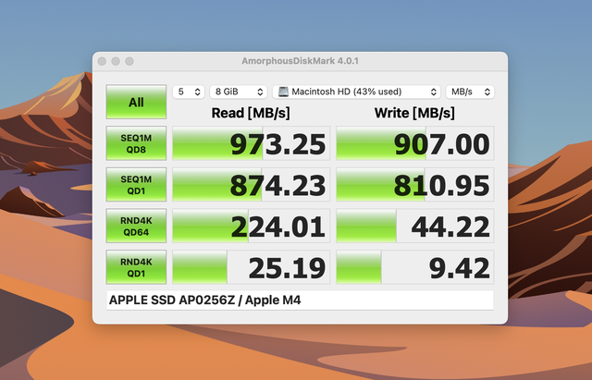The height and width of the screenshot is (380, 592).
Task: Click the 9.42 write result cell
Action: click(x=413, y=267)
